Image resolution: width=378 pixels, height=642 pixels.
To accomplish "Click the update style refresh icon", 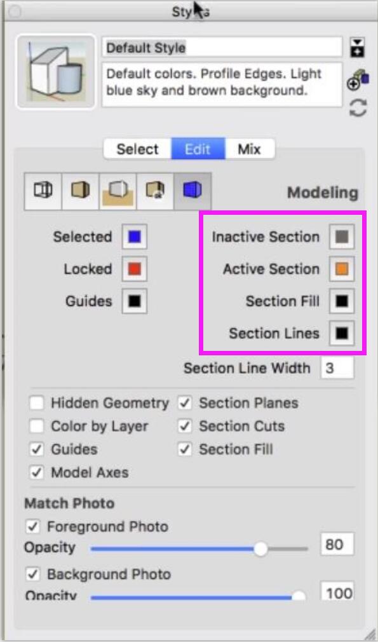I will [x=358, y=109].
